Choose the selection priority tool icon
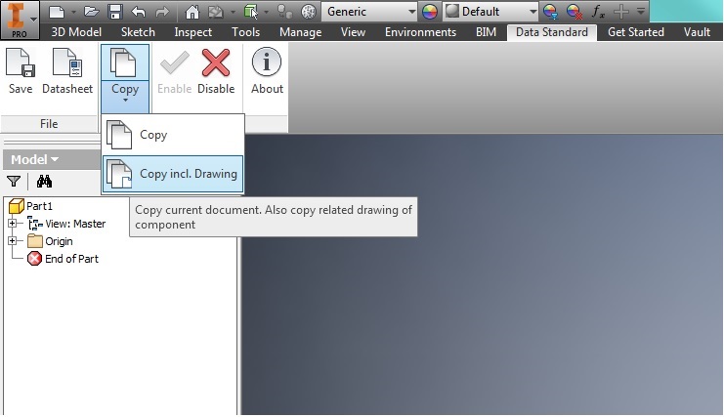 (251, 12)
